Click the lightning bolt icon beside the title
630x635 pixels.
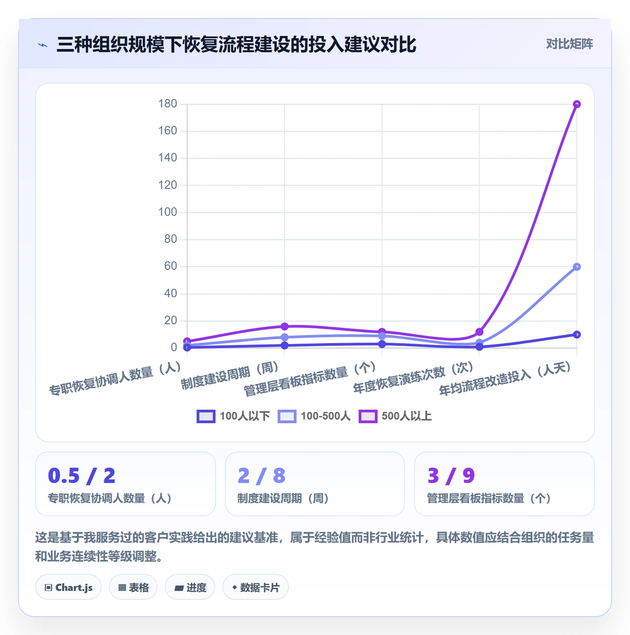[43, 45]
